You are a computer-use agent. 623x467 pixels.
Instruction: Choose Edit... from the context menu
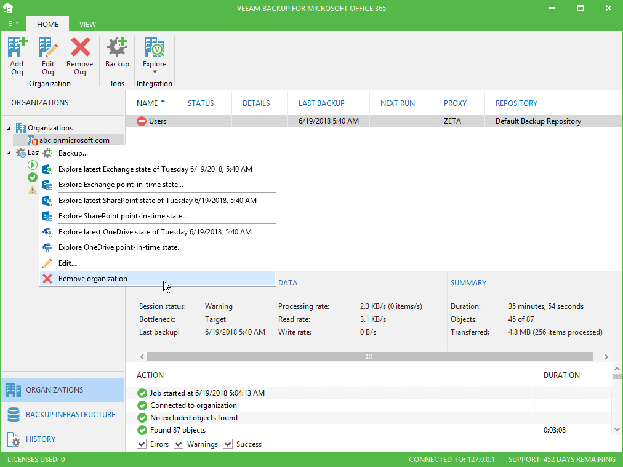[x=158, y=263]
